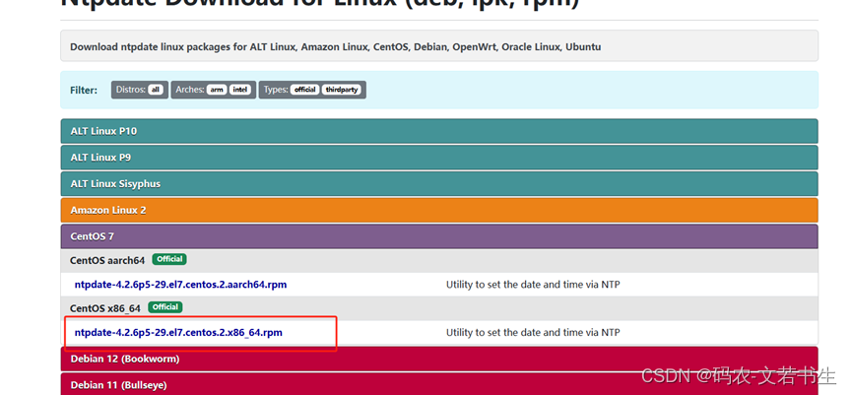Toggle the 'arm' architecture filter
Screen dimensions: 852x395
(217, 90)
